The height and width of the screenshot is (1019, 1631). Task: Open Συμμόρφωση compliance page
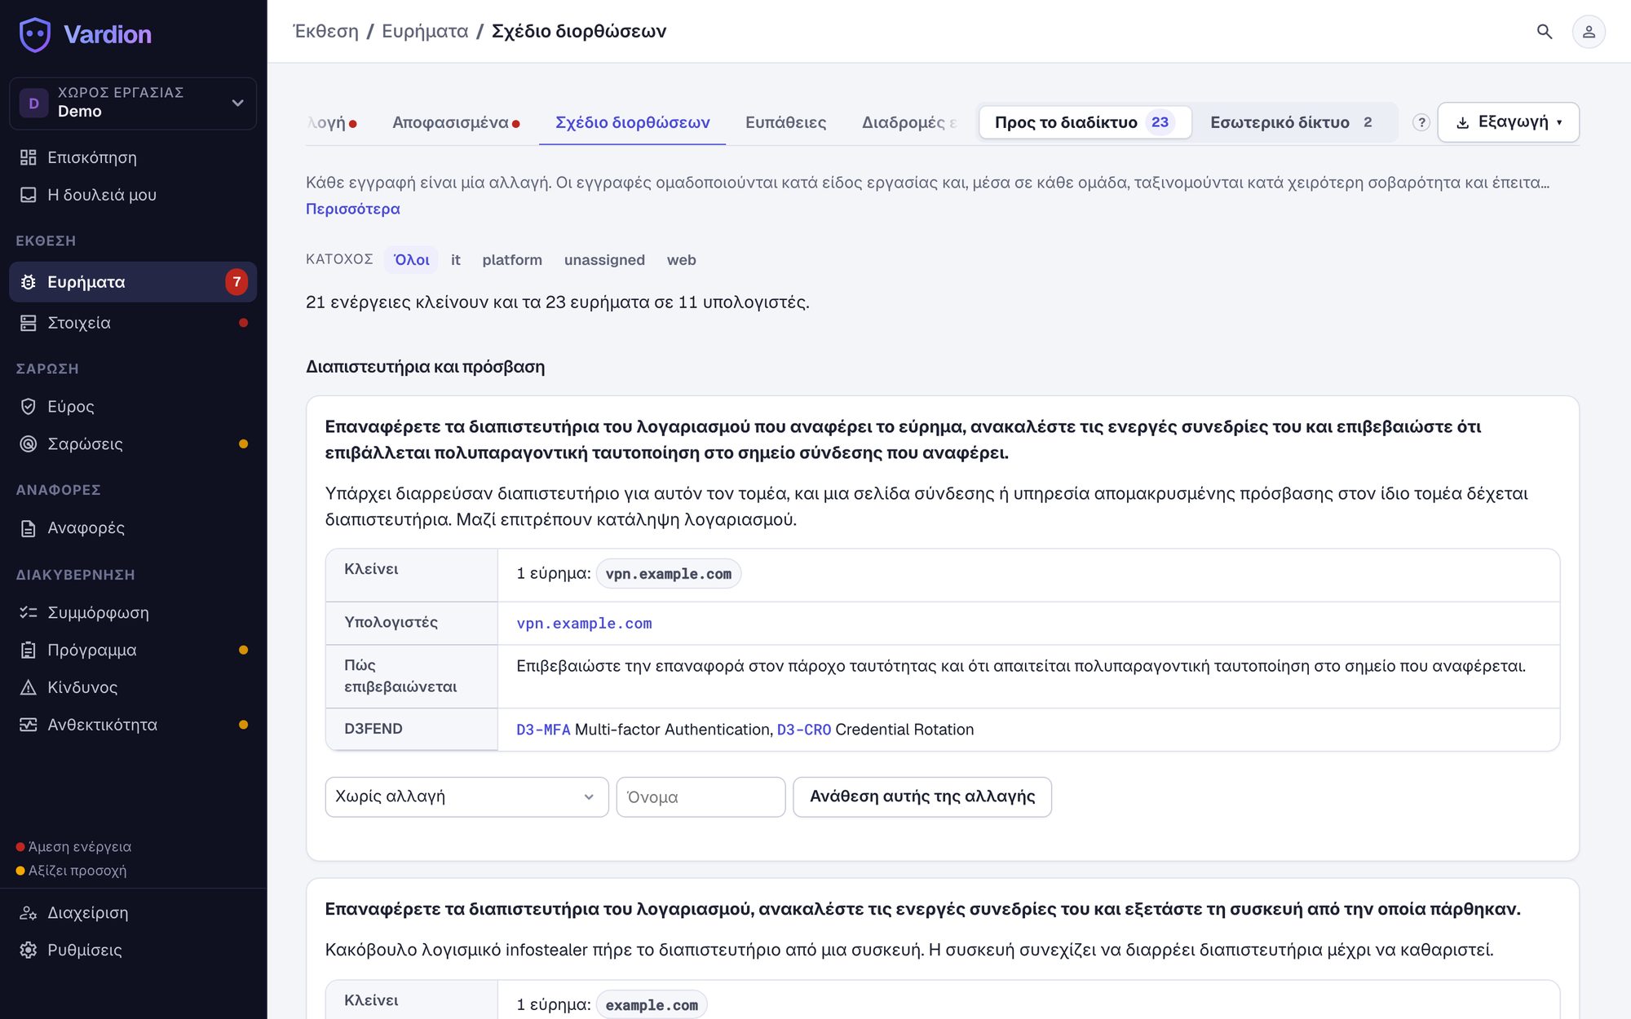(x=133, y=612)
